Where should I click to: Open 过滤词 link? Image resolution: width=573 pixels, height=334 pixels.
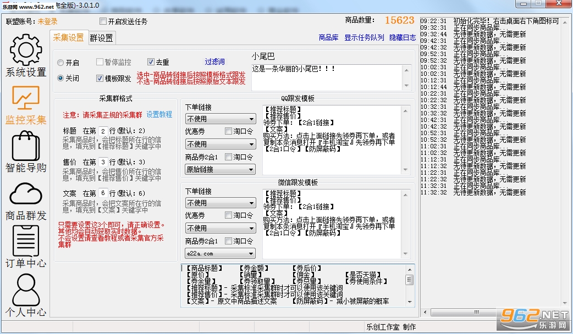214,62
